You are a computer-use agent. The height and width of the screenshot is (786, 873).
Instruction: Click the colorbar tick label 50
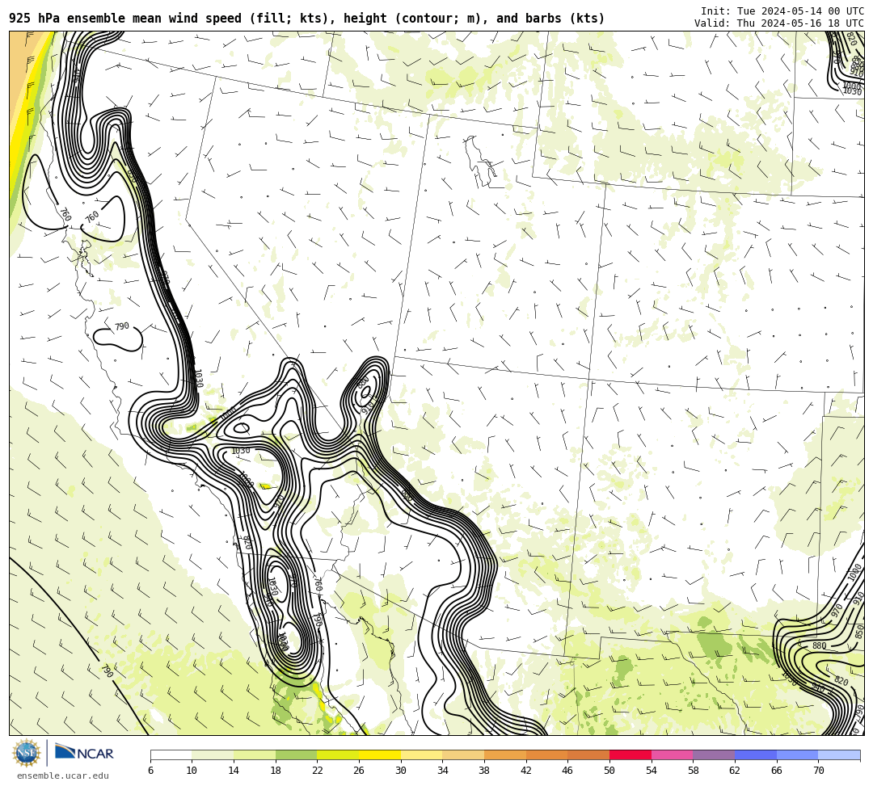609,771
